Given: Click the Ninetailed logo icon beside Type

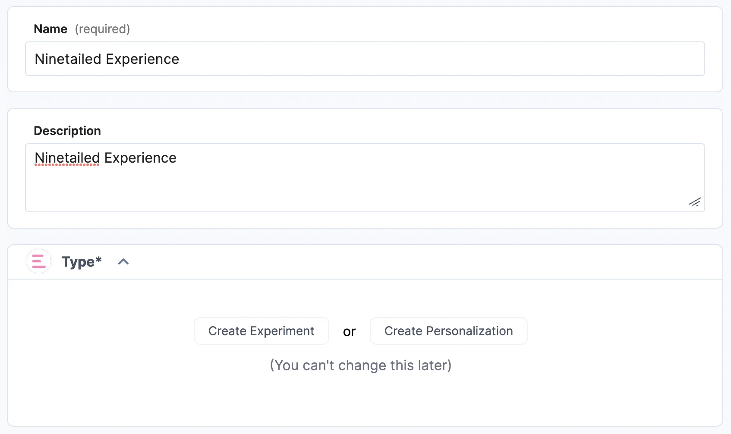Looking at the screenshot, I should pyautogui.click(x=39, y=261).
